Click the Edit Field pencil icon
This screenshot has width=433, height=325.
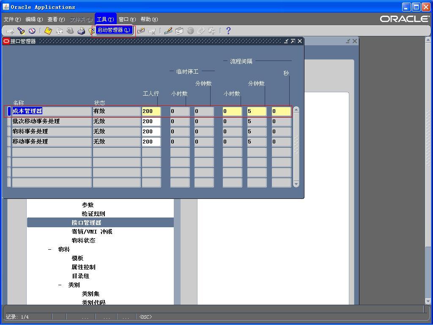tap(168, 30)
